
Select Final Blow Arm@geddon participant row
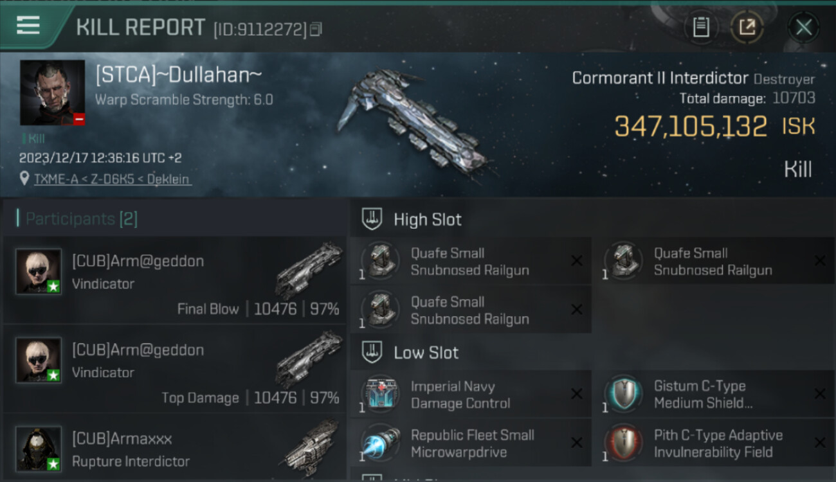click(175, 280)
